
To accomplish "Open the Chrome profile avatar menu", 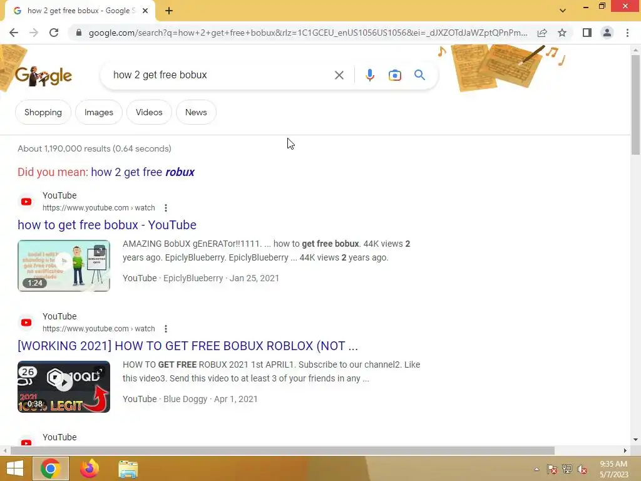I will pos(607,33).
